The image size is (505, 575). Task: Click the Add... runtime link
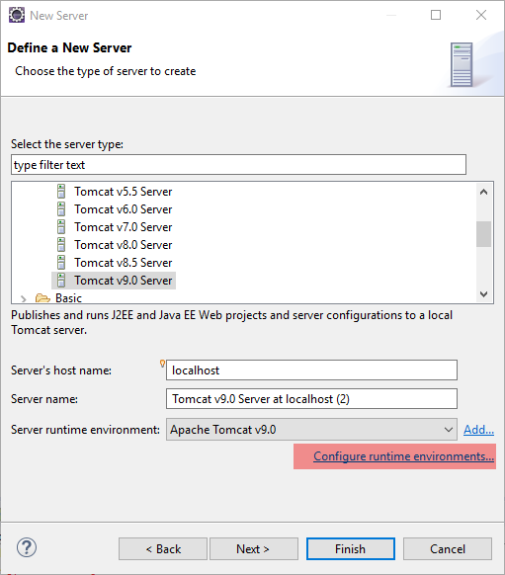coord(478,430)
